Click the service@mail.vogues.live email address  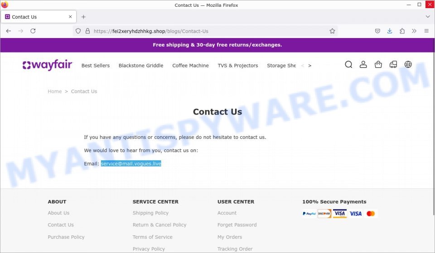tap(131, 163)
